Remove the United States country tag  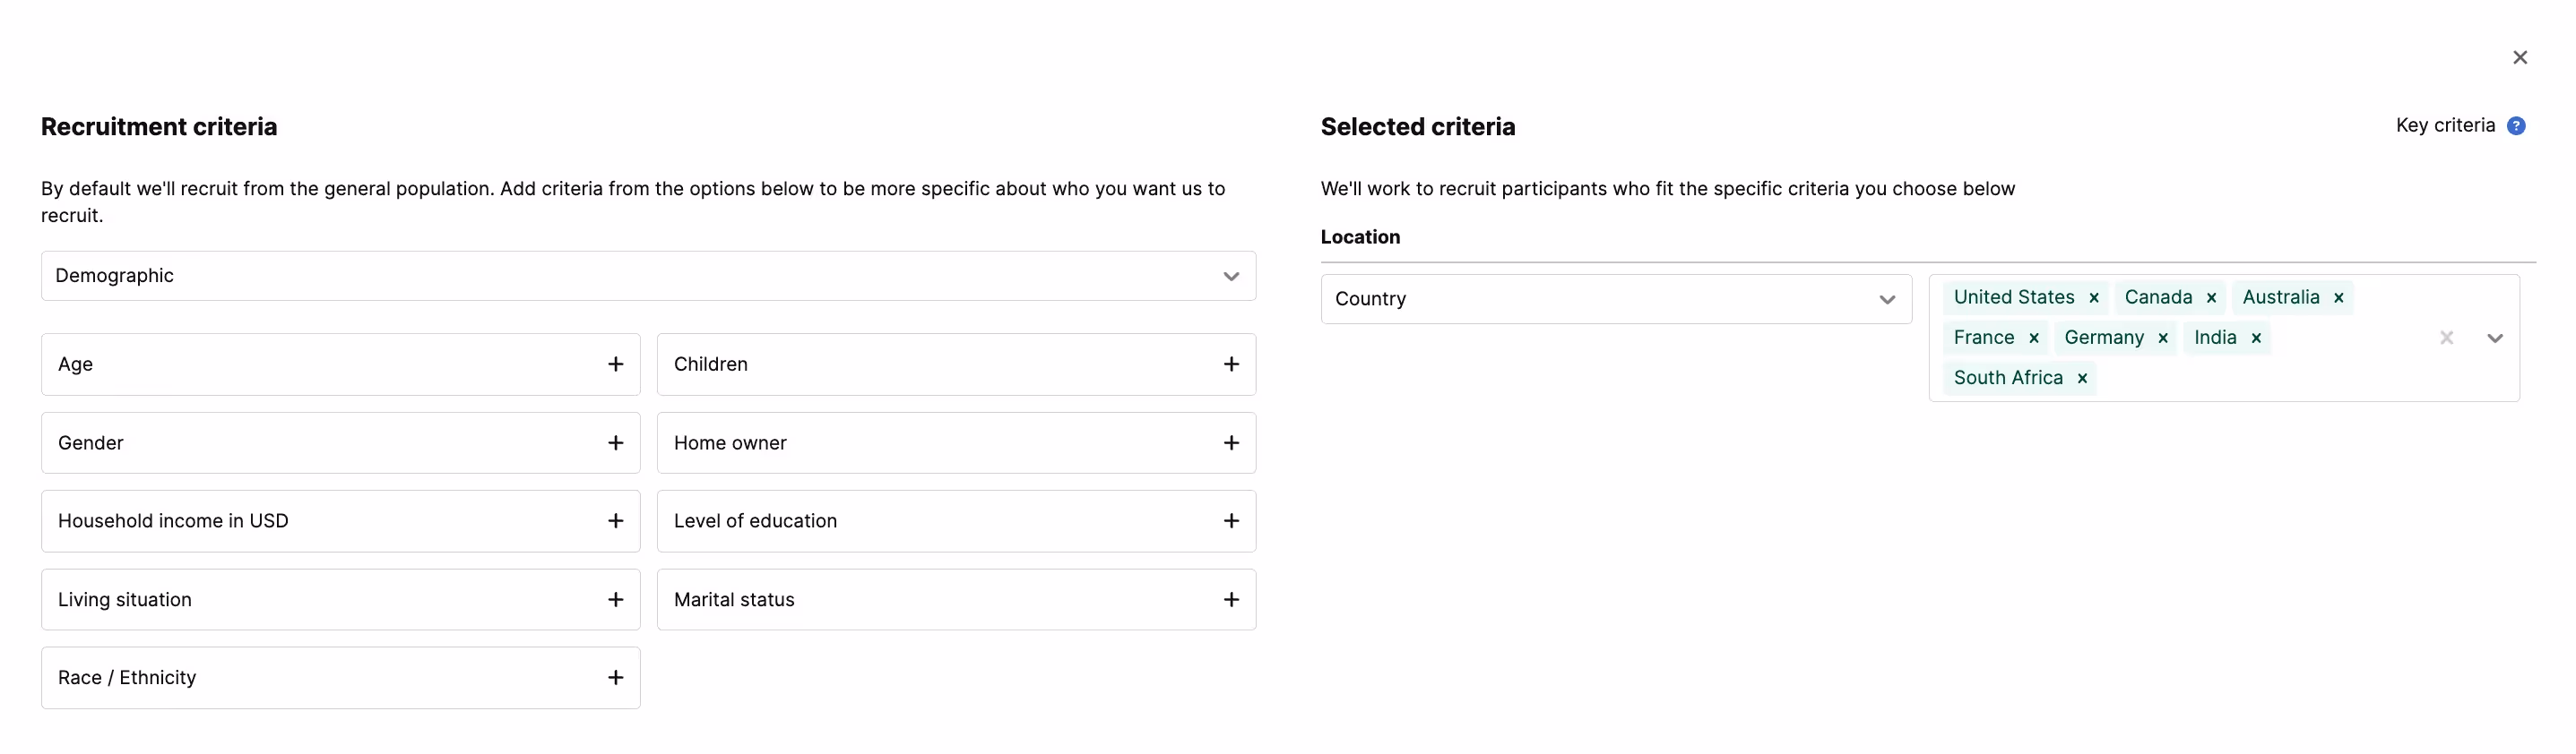point(2094,297)
